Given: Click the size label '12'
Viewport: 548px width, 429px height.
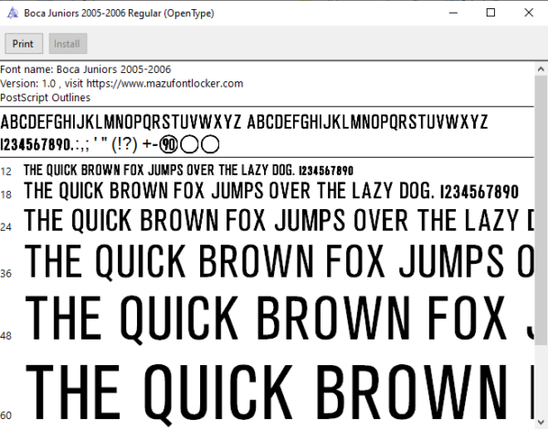Looking at the screenshot, I should pos(6,172).
